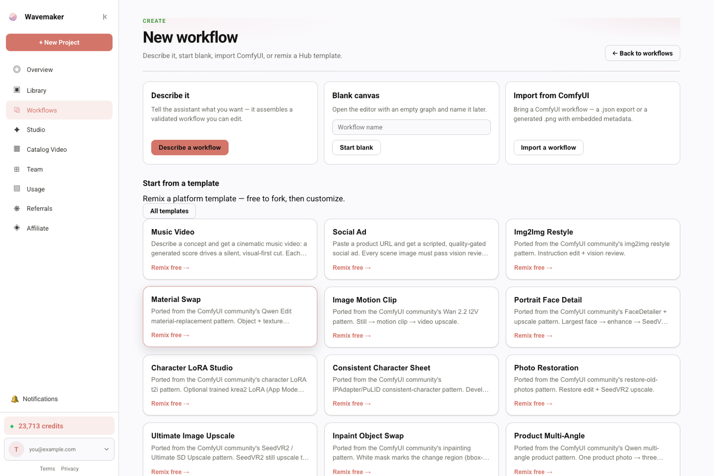
Task: Remix free the Product Multi-Angle template
Action: 533,472
